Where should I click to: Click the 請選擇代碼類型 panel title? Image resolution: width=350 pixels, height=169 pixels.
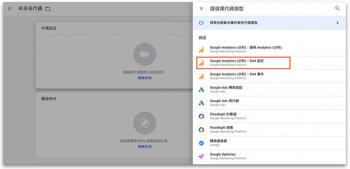coord(227,9)
